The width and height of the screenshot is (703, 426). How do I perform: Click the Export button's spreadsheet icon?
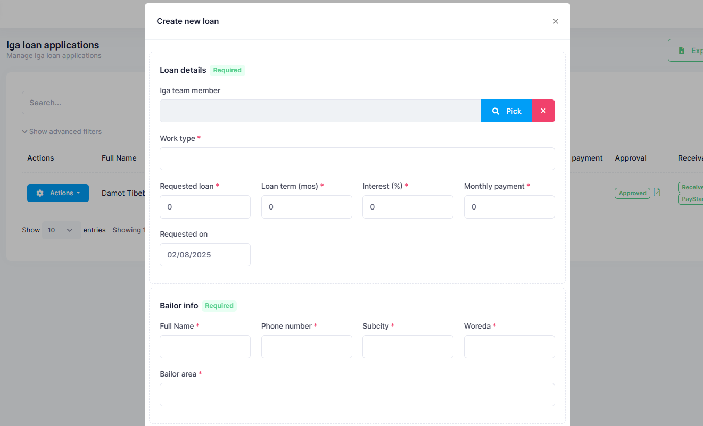(x=682, y=51)
